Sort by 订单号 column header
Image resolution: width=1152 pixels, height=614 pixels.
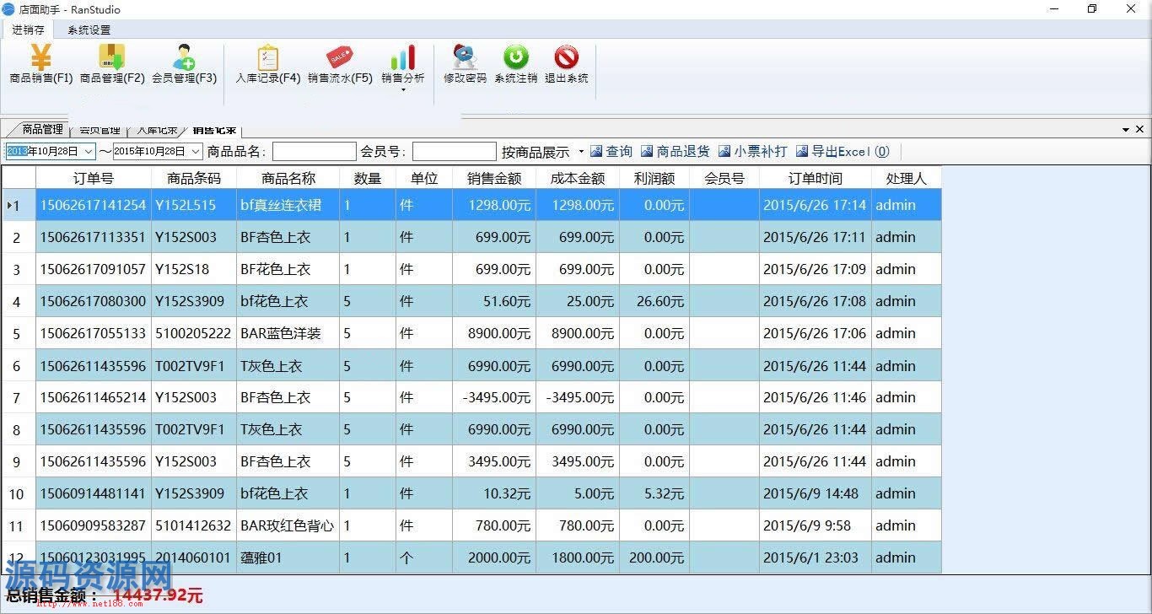coord(94,178)
